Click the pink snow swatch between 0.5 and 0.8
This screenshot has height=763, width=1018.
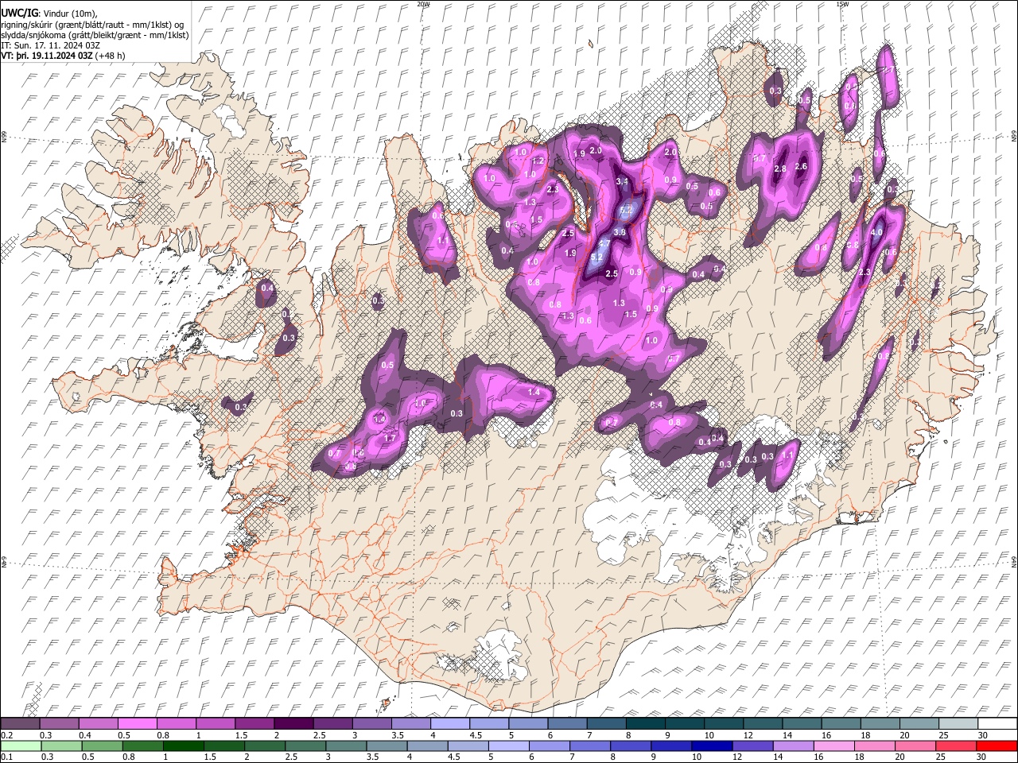click(x=138, y=723)
